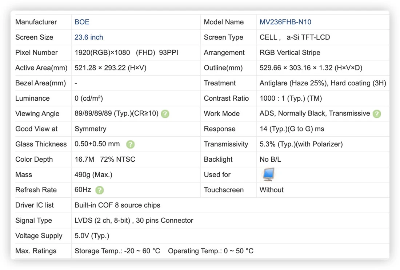Click the help icon next to 60Hz refresh rate
The width and height of the screenshot is (400, 270).
click(100, 190)
